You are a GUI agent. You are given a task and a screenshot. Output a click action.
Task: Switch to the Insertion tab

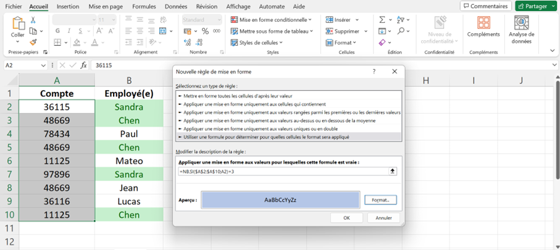pos(68,6)
